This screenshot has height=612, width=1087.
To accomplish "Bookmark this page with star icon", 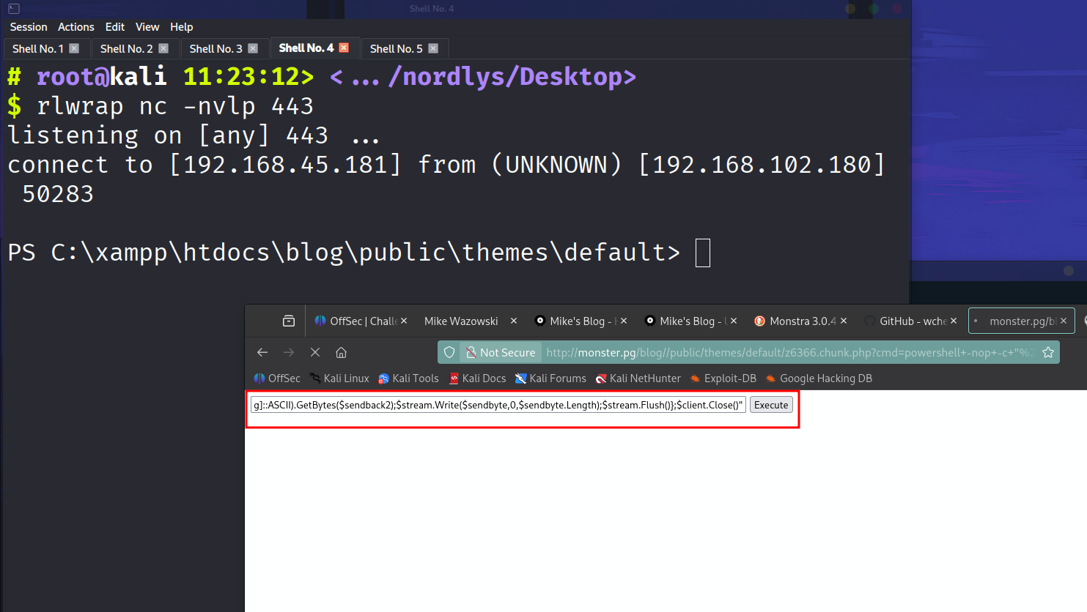I will (1048, 352).
